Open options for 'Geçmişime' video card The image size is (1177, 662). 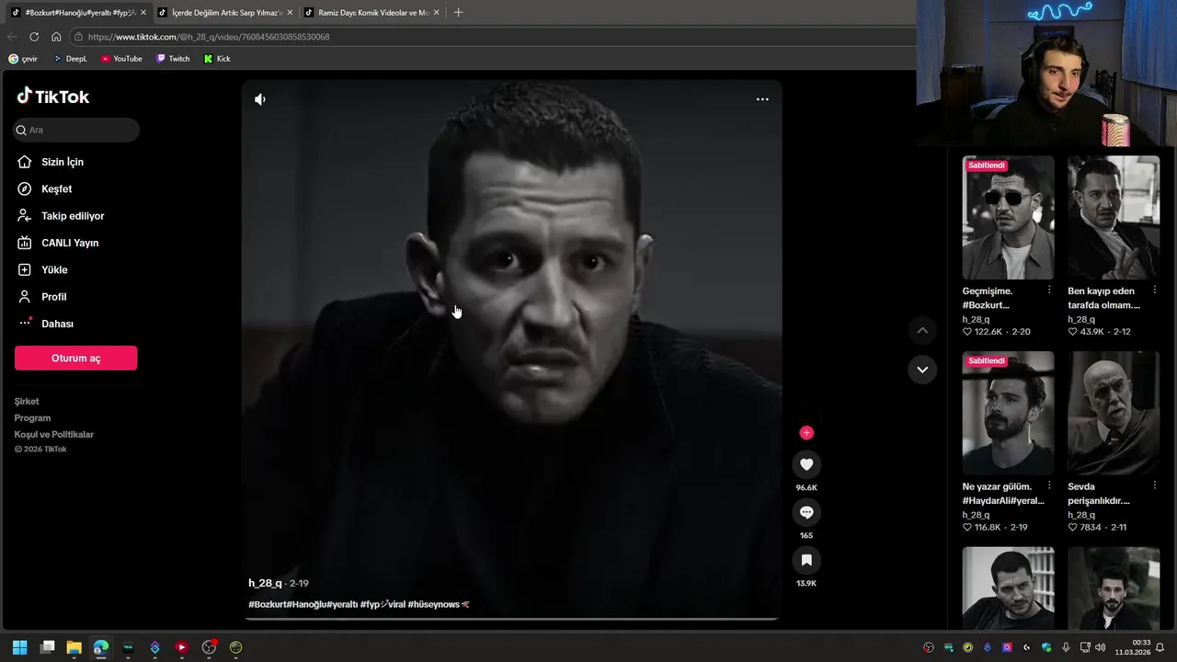[1049, 290]
